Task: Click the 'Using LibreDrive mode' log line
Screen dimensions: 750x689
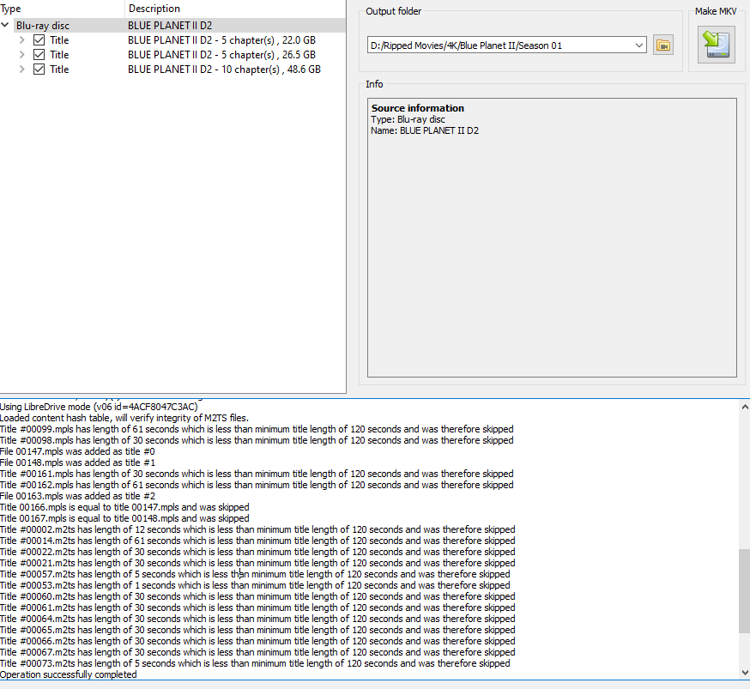Action: tap(99, 407)
